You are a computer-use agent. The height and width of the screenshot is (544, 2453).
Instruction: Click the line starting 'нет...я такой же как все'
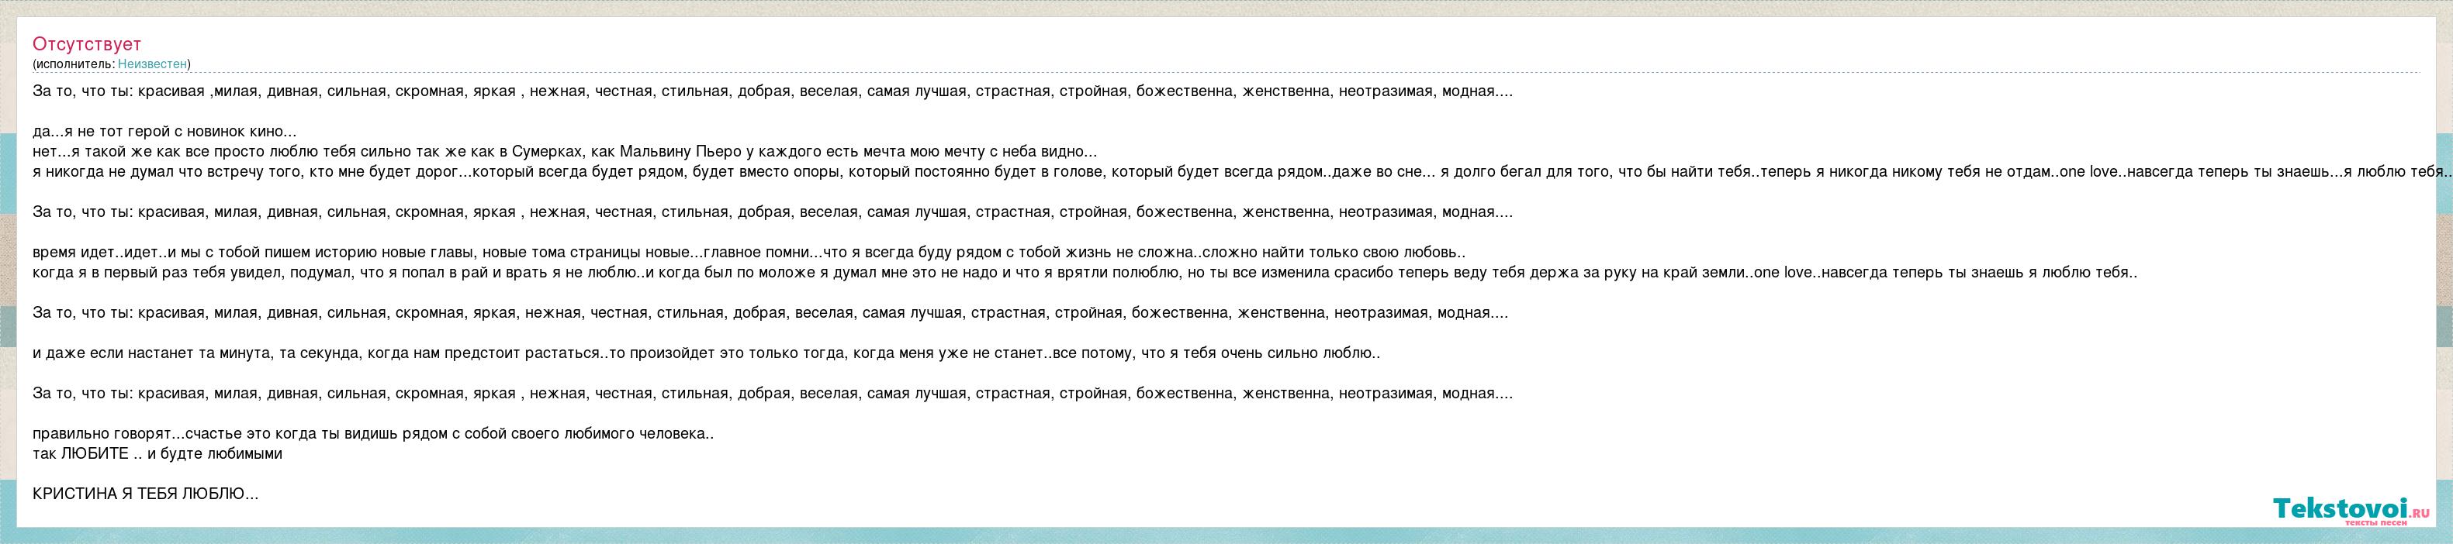[x=565, y=152]
